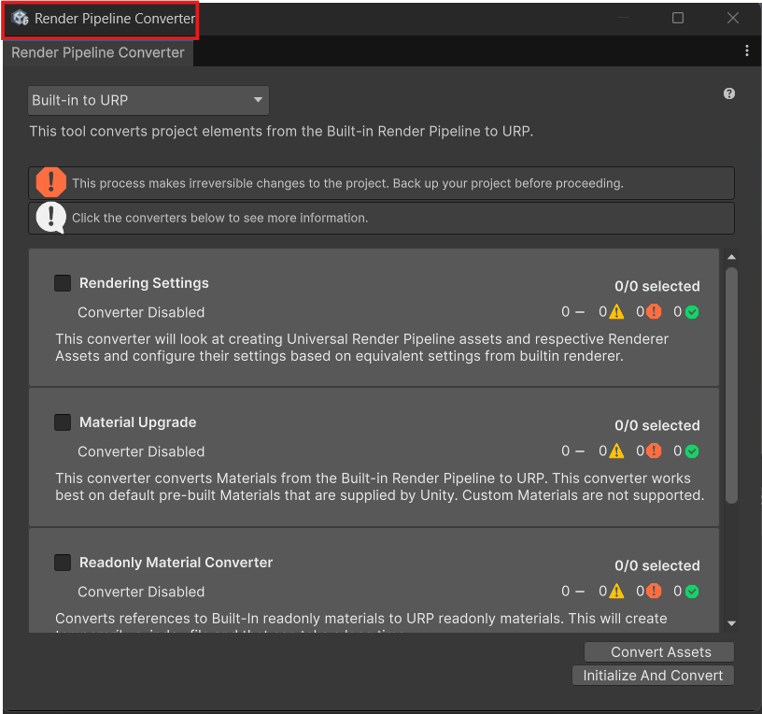Image resolution: width=762 pixels, height=714 pixels.
Task: Open the three-dot window options menu
Action: [747, 50]
